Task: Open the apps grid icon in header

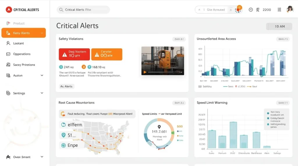Action: coord(279,10)
